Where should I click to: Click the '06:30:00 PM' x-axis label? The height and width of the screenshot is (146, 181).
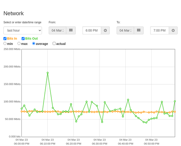(x=100, y=144)
